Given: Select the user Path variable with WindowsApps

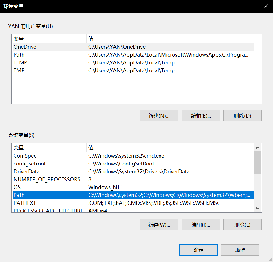Looking at the screenshot, I should pos(133,55).
